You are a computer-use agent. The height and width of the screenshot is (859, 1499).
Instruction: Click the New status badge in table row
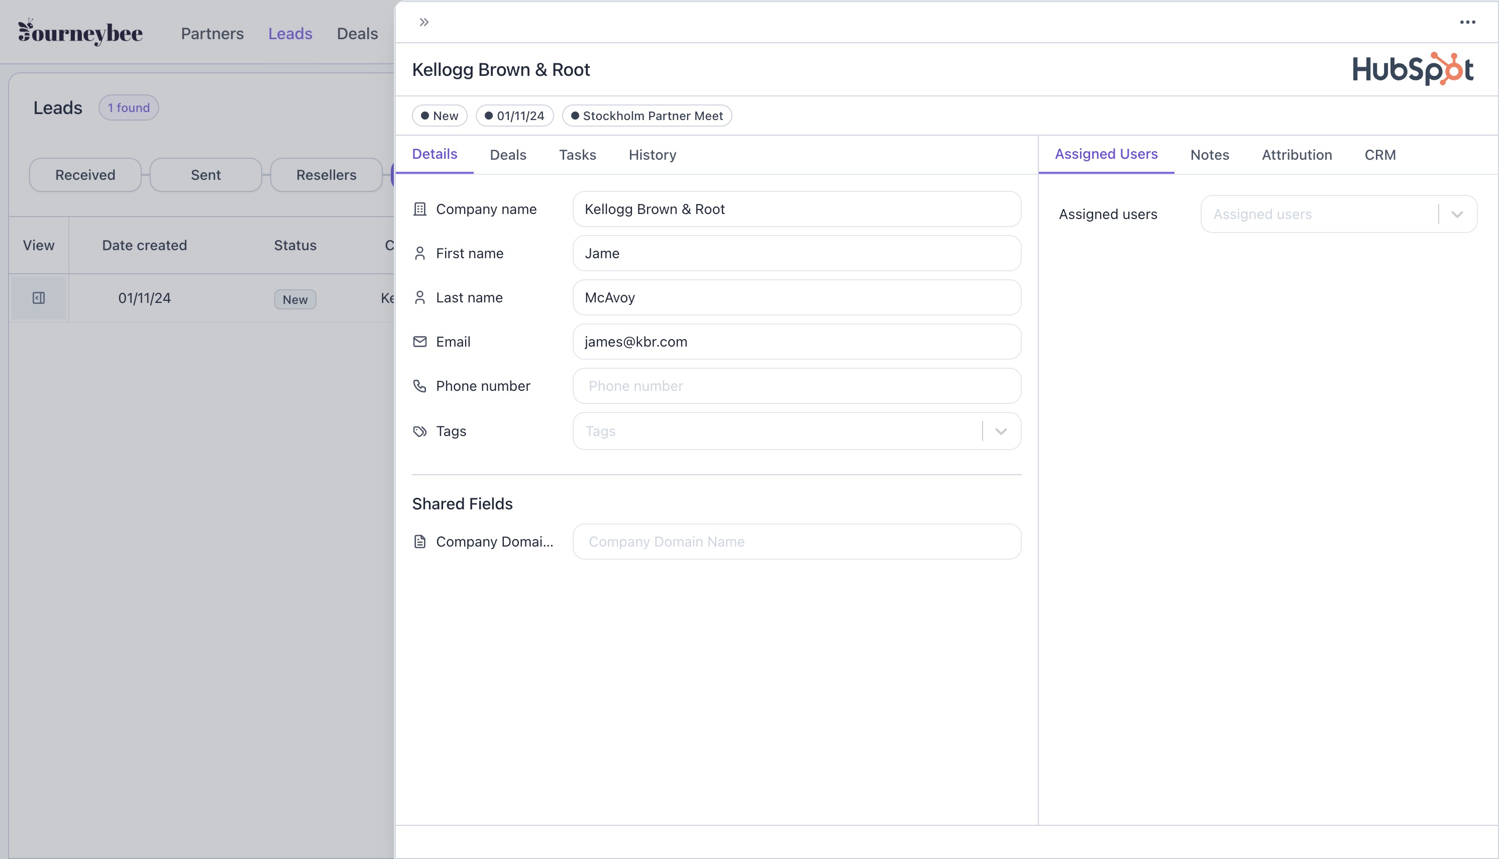295,300
